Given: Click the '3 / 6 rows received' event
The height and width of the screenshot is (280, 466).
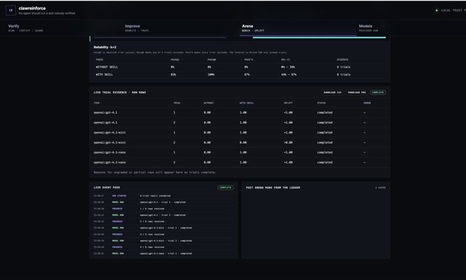Looking at the screenshot, I should (x=164, y=234).
